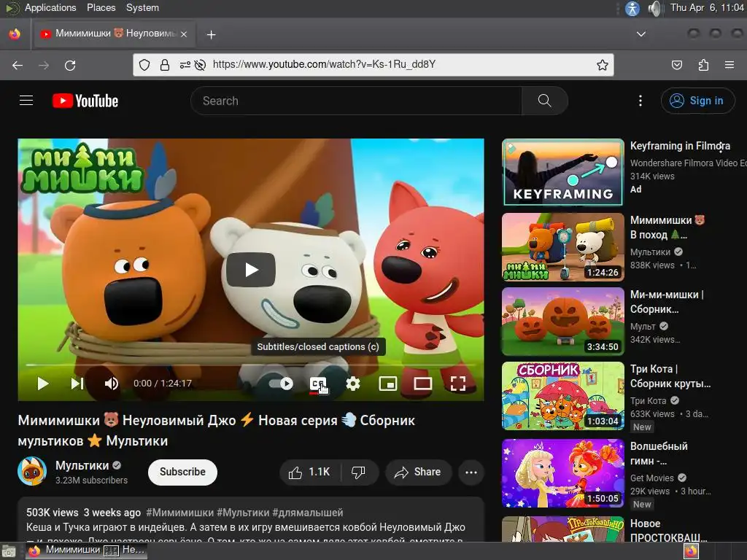
Task: Toggle subtitles closed captions
Action: (x=318, y=384)
